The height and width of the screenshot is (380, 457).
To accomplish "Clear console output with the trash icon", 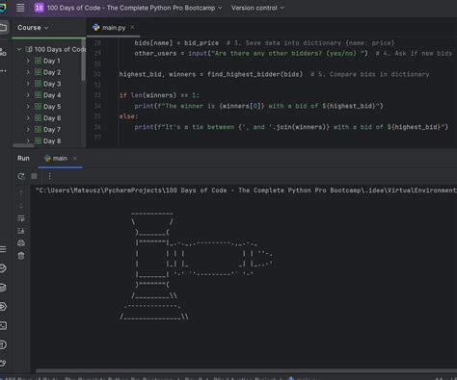I will tap(21, 256).
